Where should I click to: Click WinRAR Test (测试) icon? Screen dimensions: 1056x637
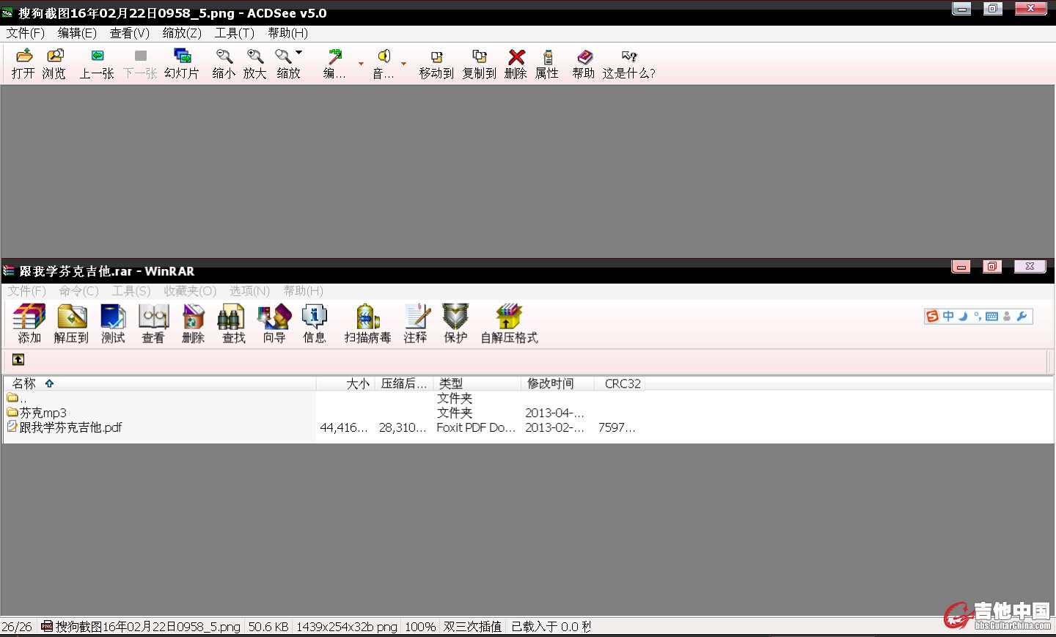coord(113,317)
